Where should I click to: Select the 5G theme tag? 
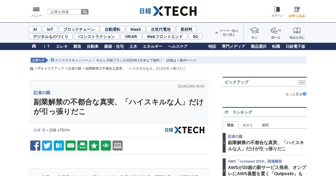[195, 36]
